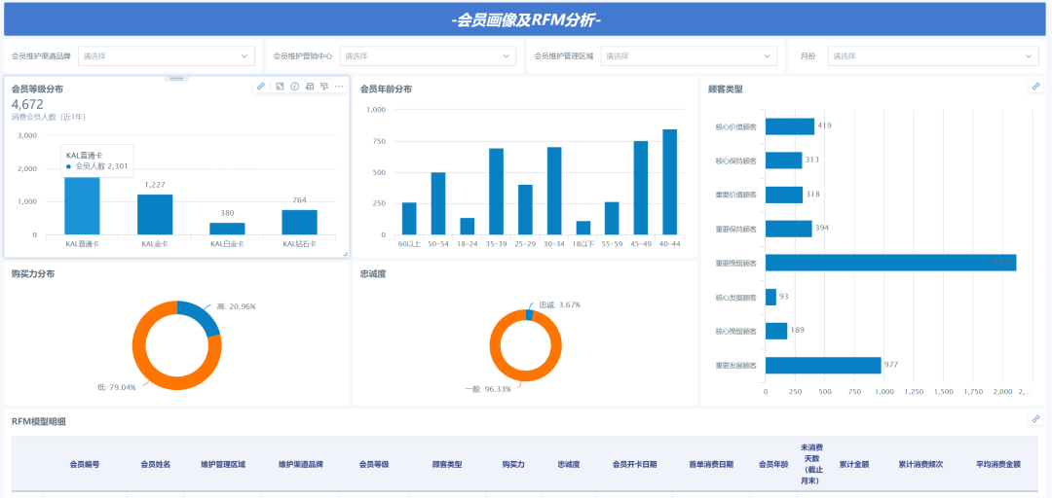Click the 累计消费频次 column header
The image size is (1052, 498).
pos(920,464)
